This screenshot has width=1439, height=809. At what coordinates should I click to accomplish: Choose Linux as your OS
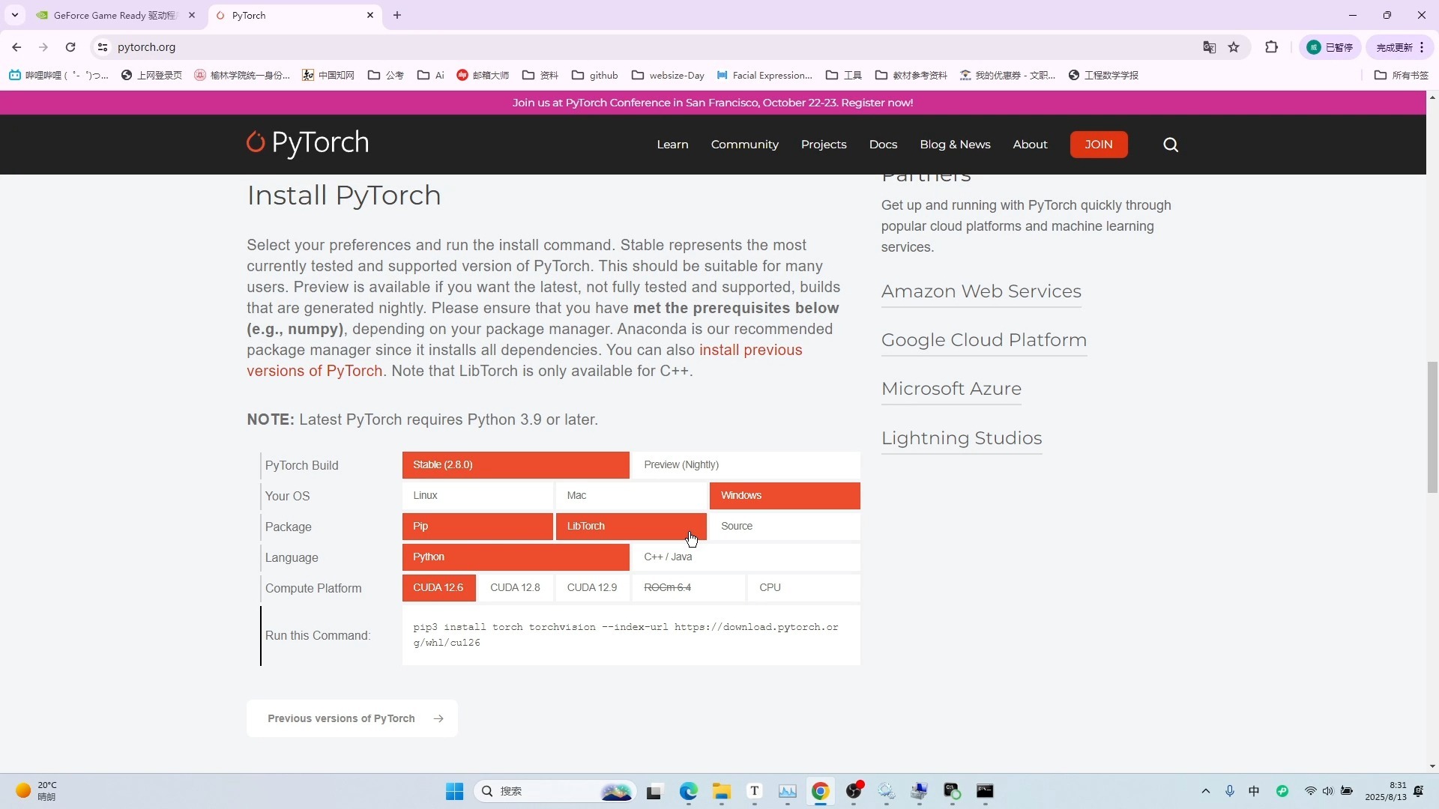tap(477, 495)
